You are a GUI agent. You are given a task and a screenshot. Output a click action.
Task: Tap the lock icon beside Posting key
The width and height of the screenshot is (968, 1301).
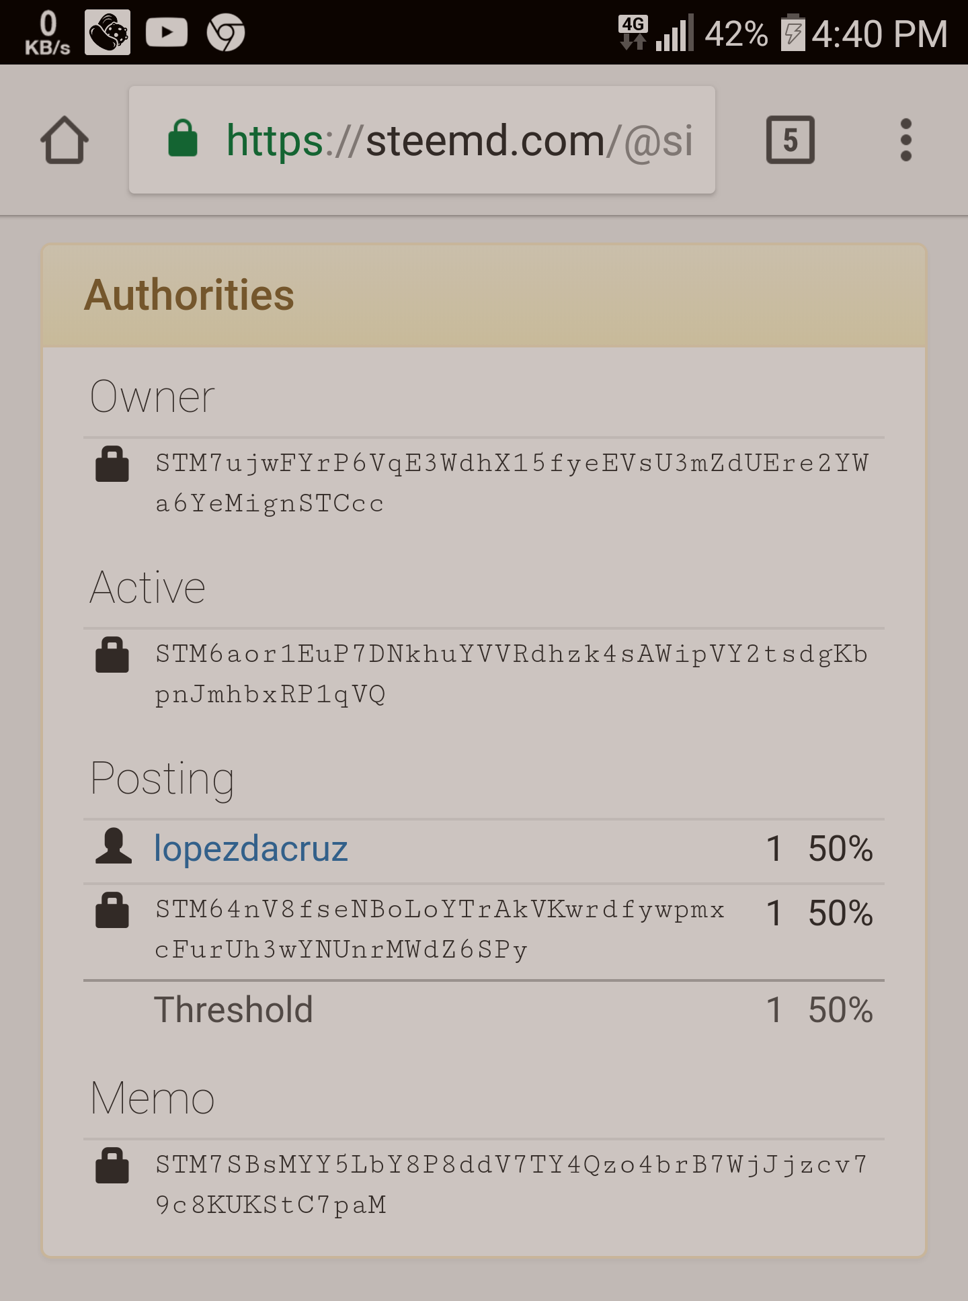point(112,911)
